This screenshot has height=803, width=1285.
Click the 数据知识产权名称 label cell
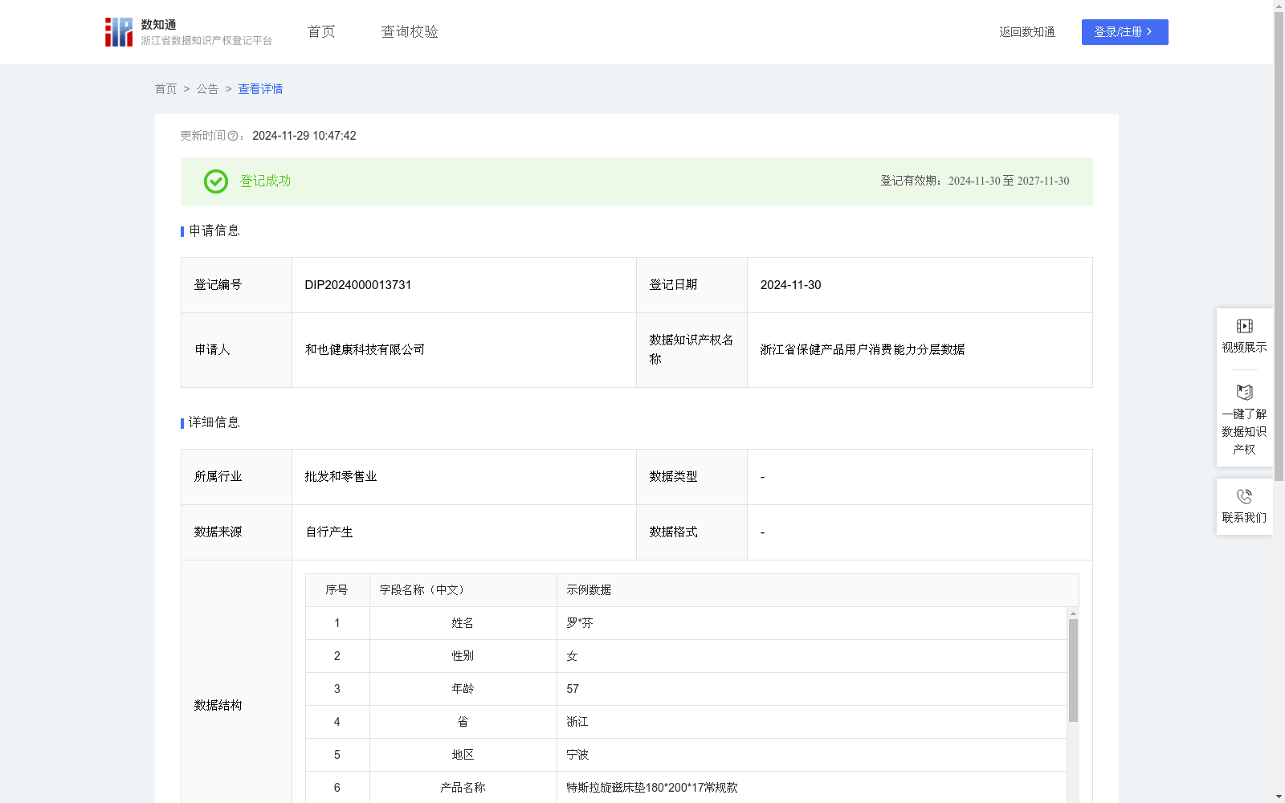(x=691, y=350)
